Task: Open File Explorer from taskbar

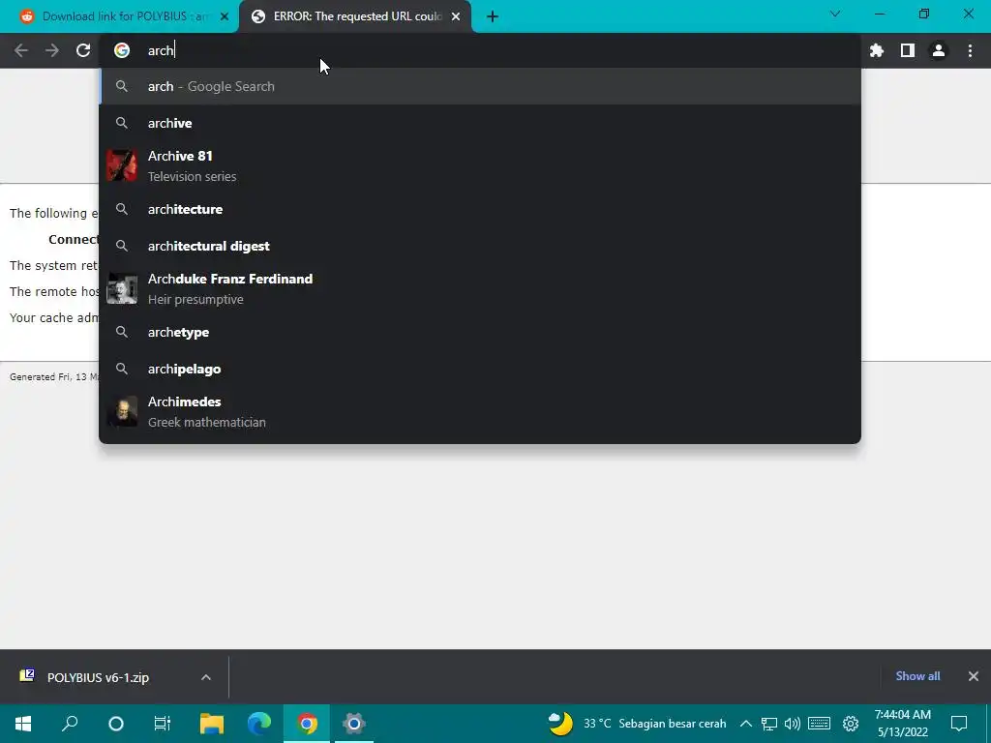Action: (x=212, y=724)
